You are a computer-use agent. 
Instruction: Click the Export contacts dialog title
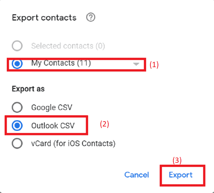coord(44,18)
